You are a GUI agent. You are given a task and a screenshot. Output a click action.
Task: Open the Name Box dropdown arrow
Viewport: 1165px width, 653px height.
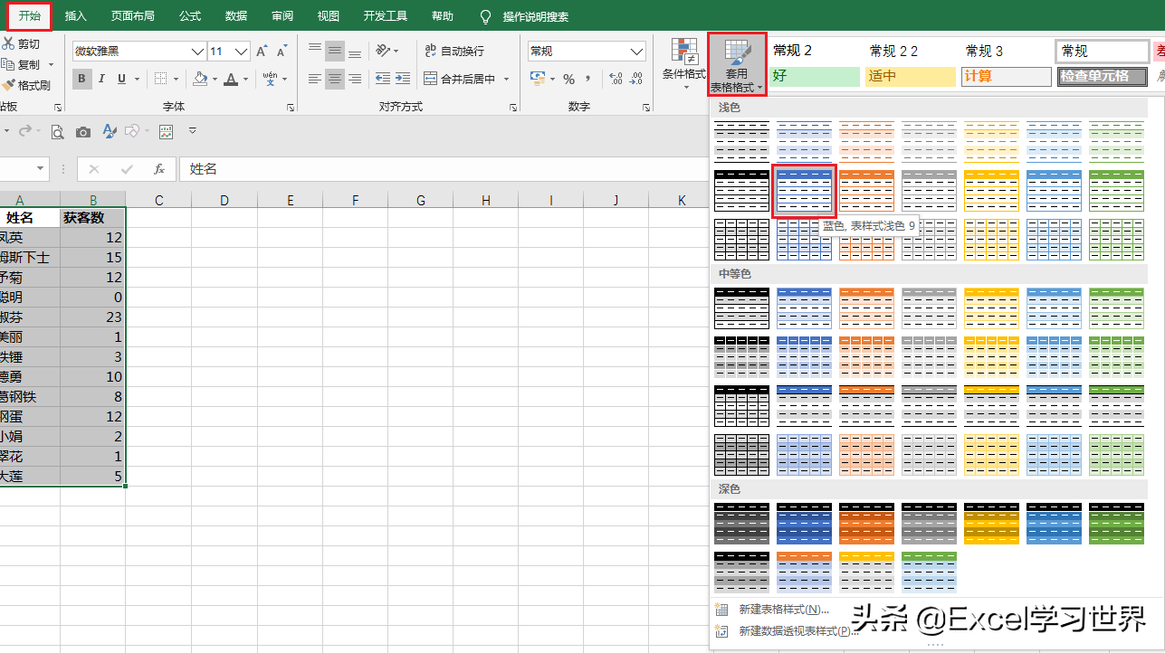tap(41, 169)
